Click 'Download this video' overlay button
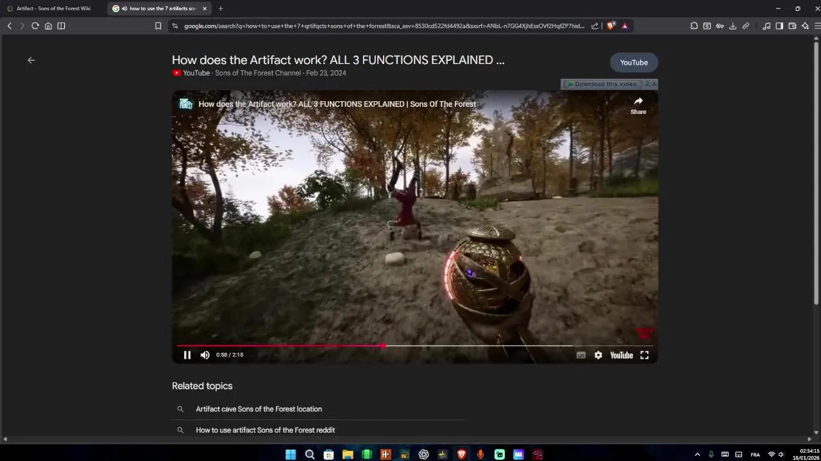This screenshot has width=821, height=461. (x=602, y=84)
